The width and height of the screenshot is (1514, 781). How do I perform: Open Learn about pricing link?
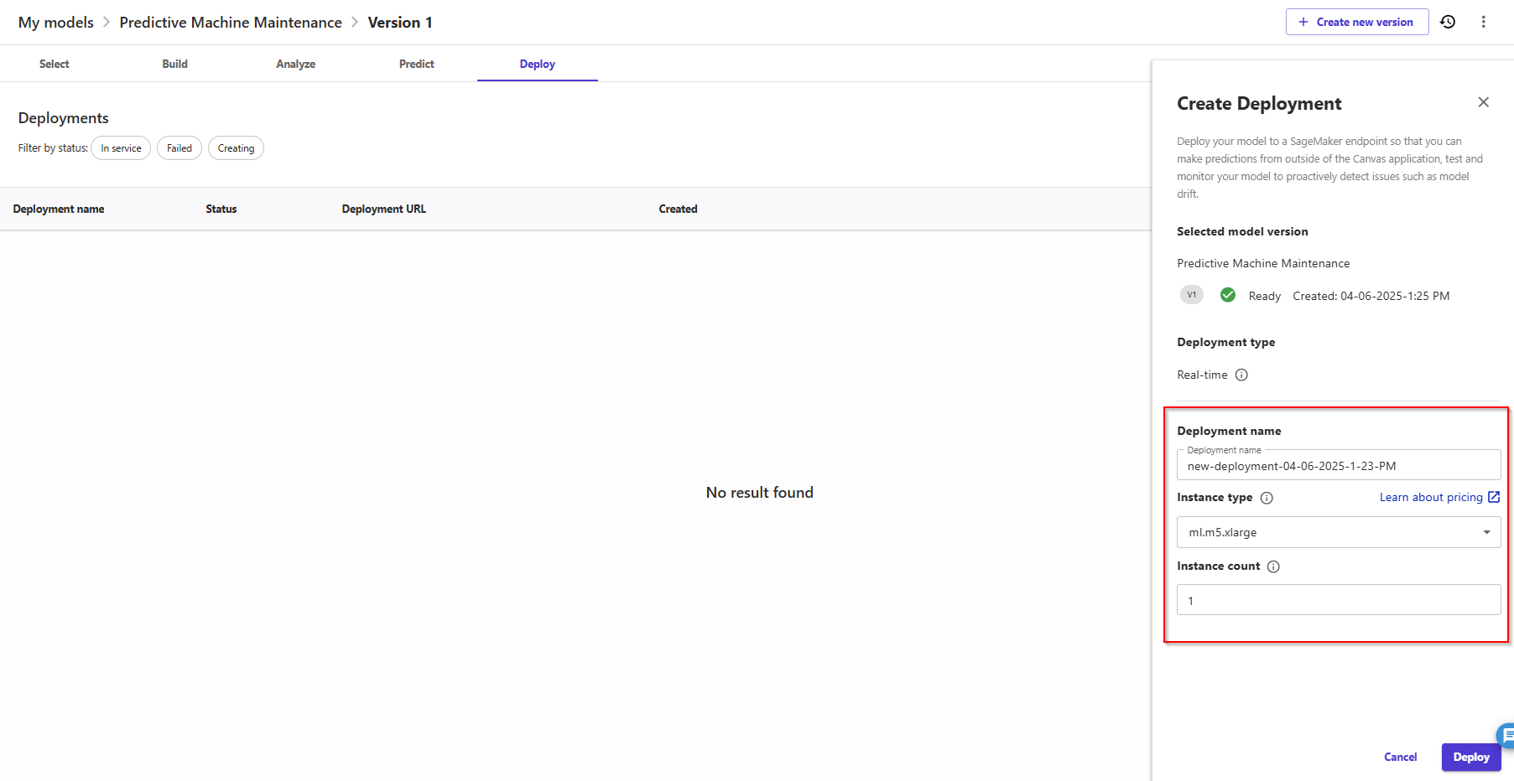point(1431,497)
